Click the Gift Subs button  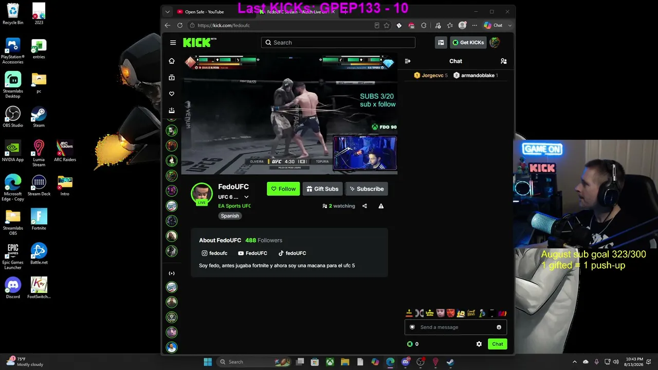tap(322, 189)
